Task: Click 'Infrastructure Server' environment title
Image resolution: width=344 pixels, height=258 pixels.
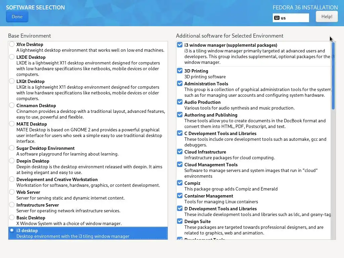Action: tap(38, 205)
